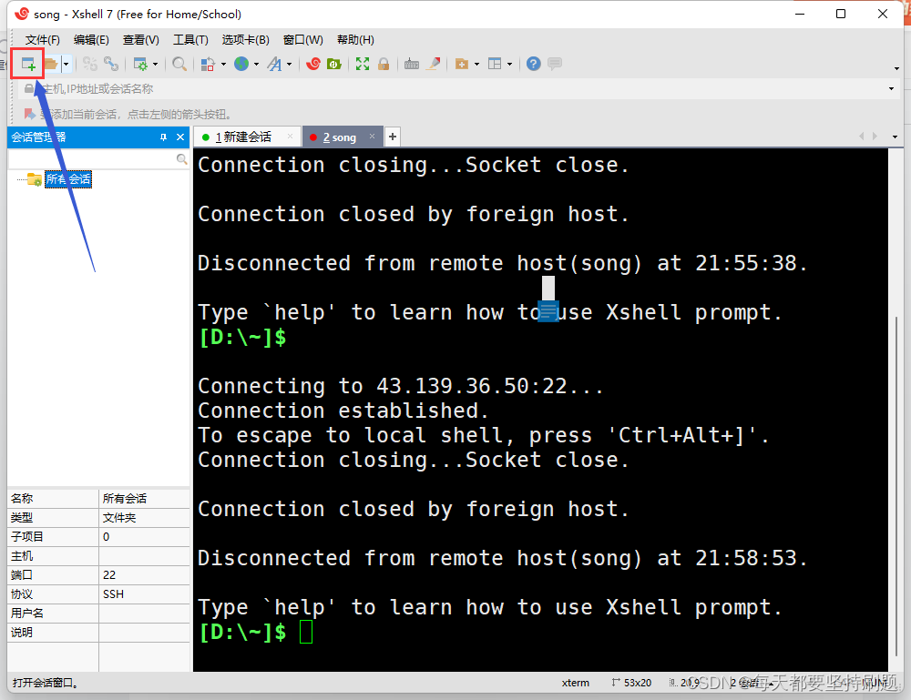Pin the Session Manager panel
The height and width of the screenshot is (700, 911).
tap(163, 137)
